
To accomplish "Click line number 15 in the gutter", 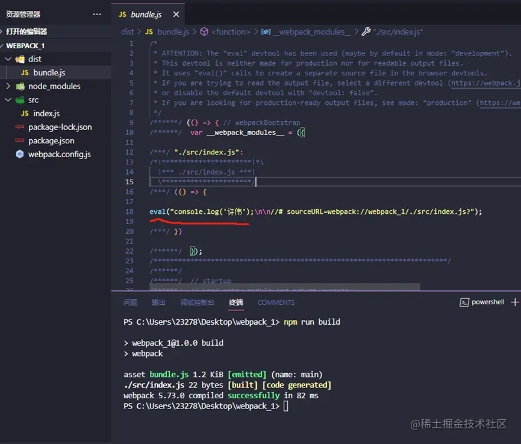I will [x=129, y=182].
